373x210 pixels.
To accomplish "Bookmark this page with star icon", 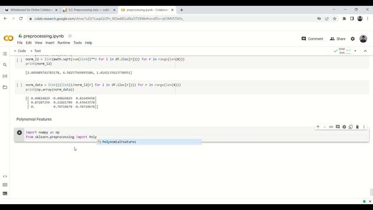I will (x=335, y=19).
